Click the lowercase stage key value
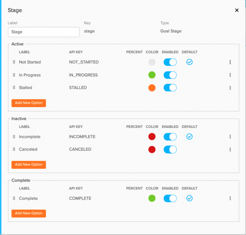 (89, 31)
